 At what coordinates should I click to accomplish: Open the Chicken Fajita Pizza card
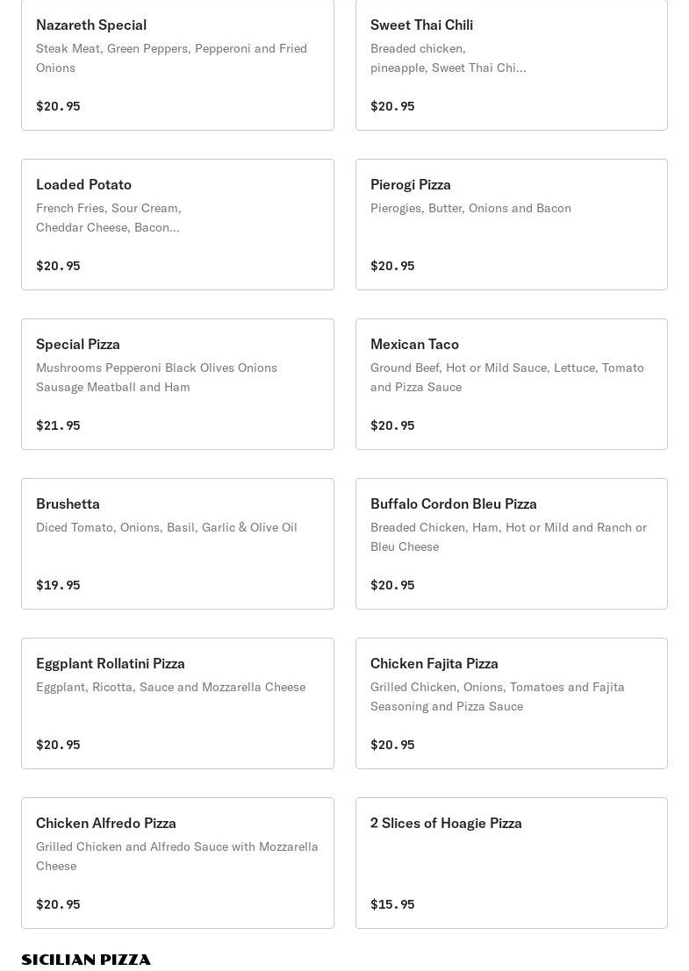point(511,703)
